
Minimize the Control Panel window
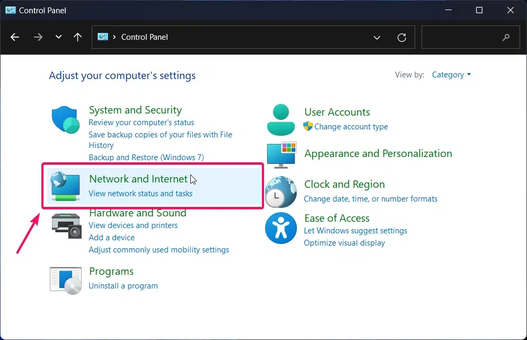(449, 10)
